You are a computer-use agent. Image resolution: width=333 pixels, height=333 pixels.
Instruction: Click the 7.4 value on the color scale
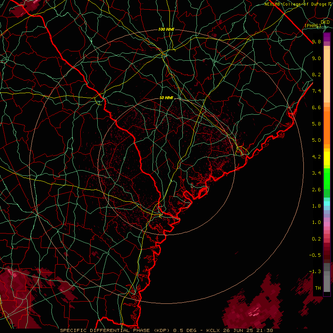pos(316,91)
